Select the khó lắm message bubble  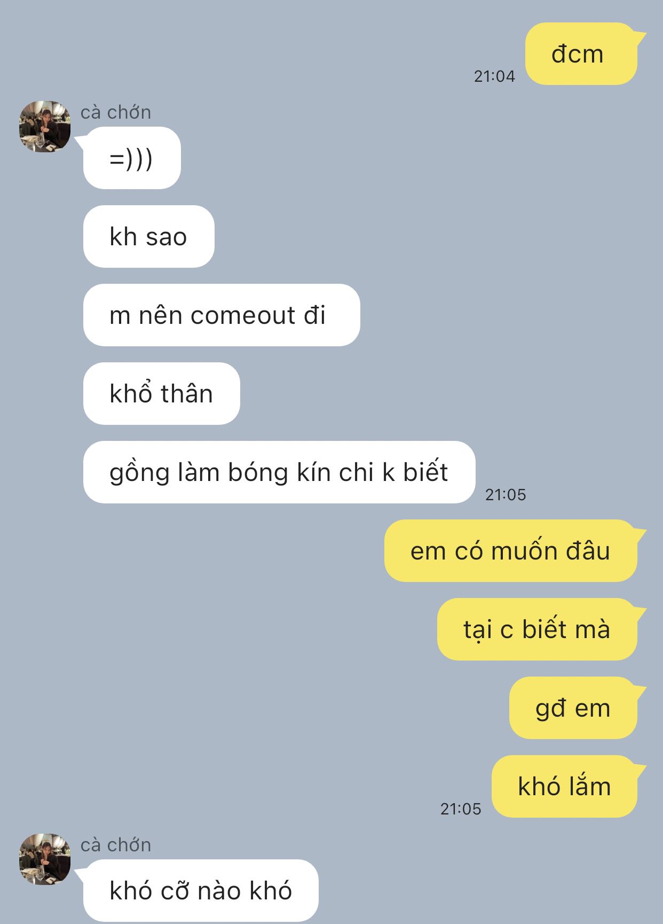tap(564, 786)
